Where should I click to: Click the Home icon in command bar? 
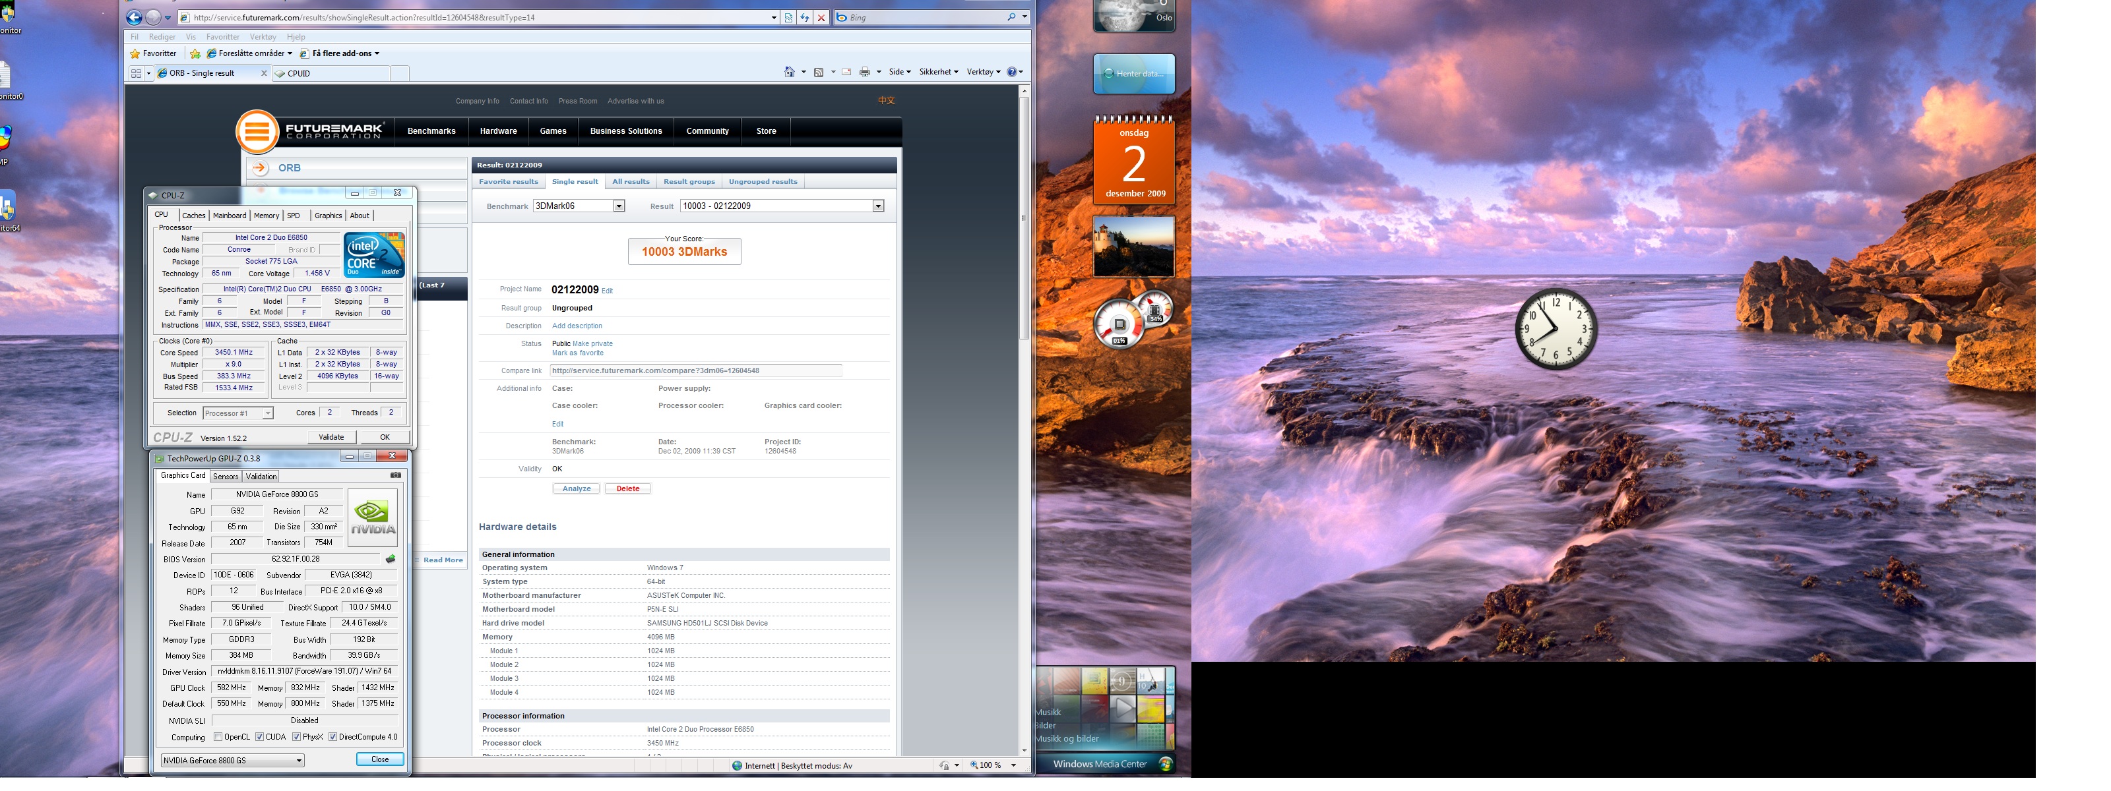789,72
